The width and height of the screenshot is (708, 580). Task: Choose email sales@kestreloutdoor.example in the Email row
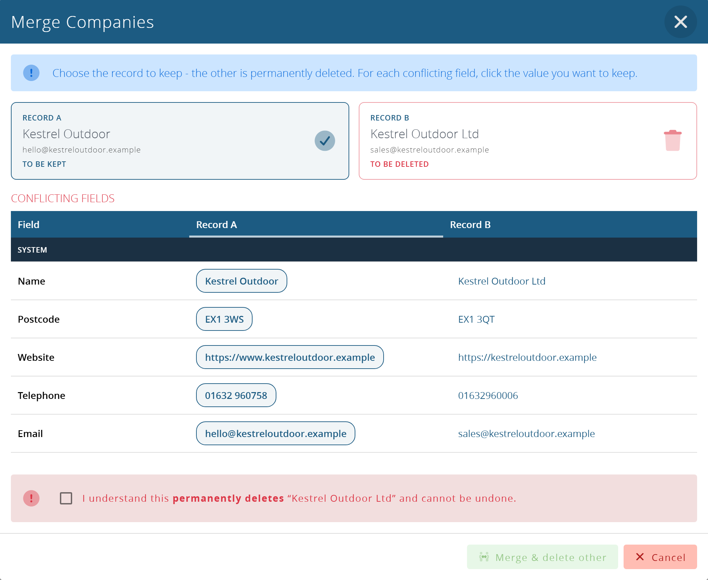coord(527,434)
